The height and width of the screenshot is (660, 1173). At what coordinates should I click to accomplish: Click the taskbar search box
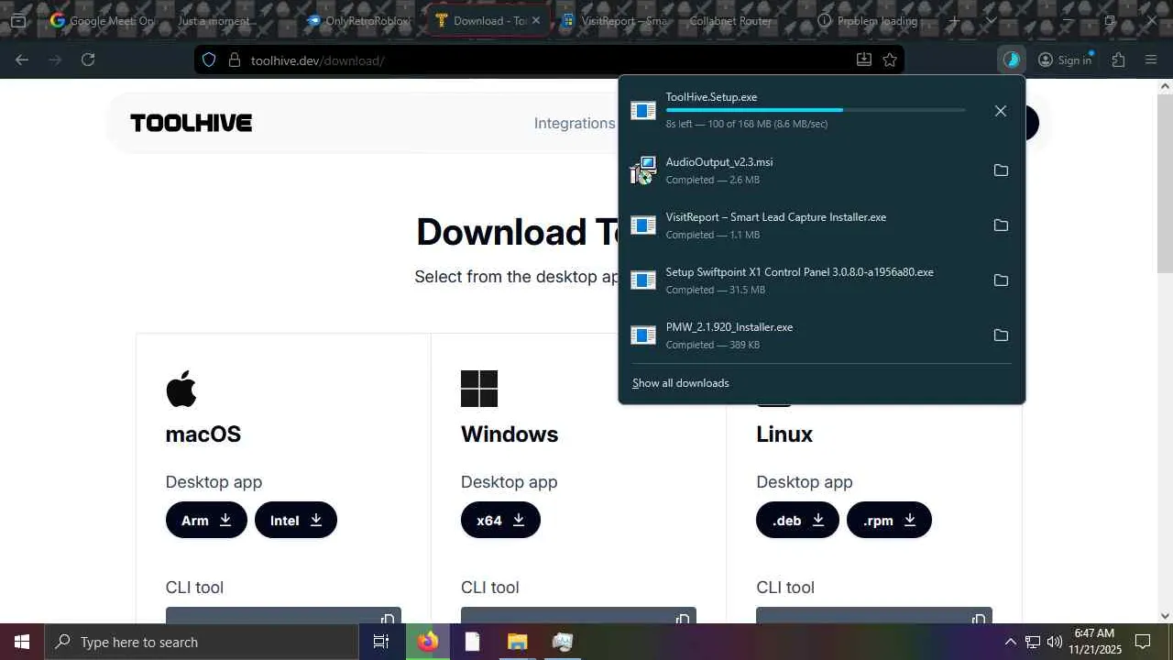pyautogui.click(x=202, y=642)
